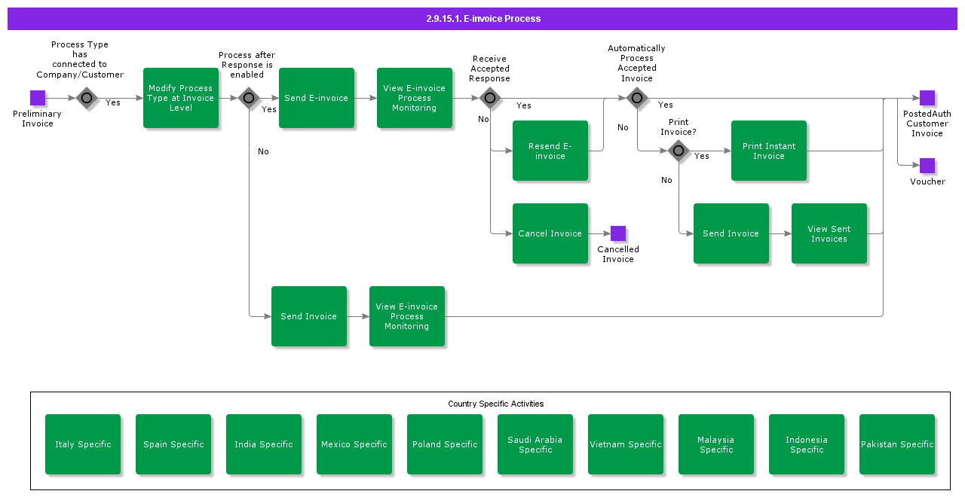Screen dimensions: 965x497
Task: Click the Cancelled Invoice purple end node
Action: click(x=618, y=233)
